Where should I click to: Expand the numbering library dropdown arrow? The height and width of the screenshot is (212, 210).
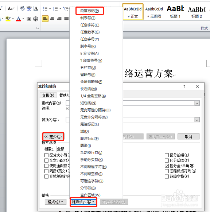pos(60,9)
